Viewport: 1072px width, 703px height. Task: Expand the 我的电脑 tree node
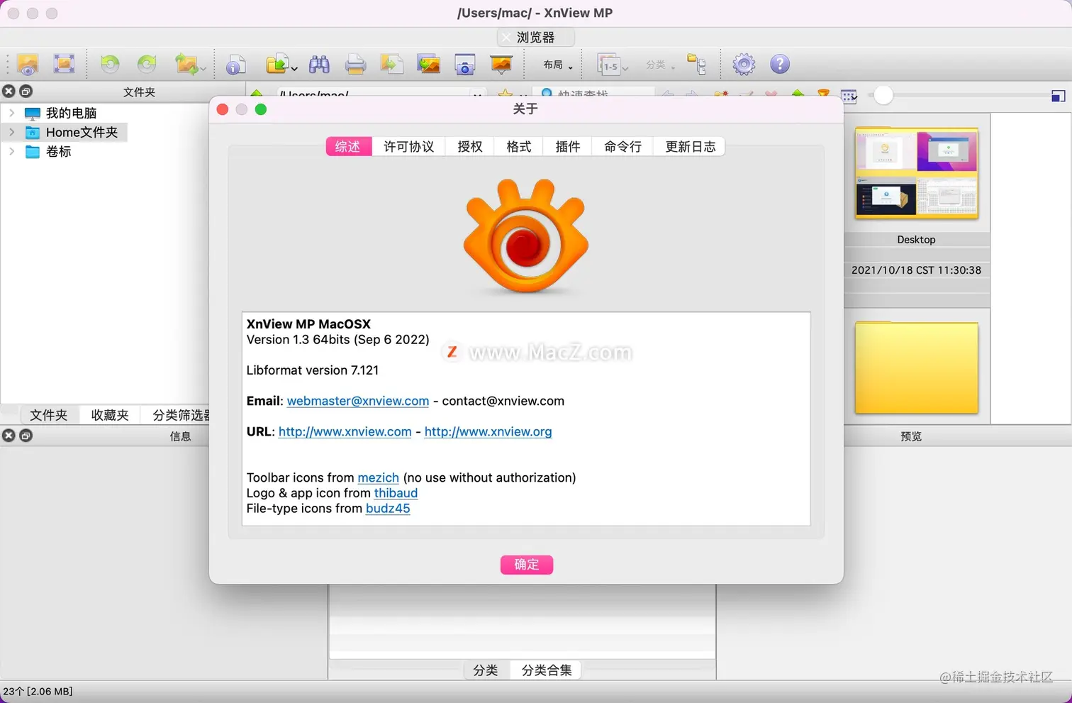(11, 113)
